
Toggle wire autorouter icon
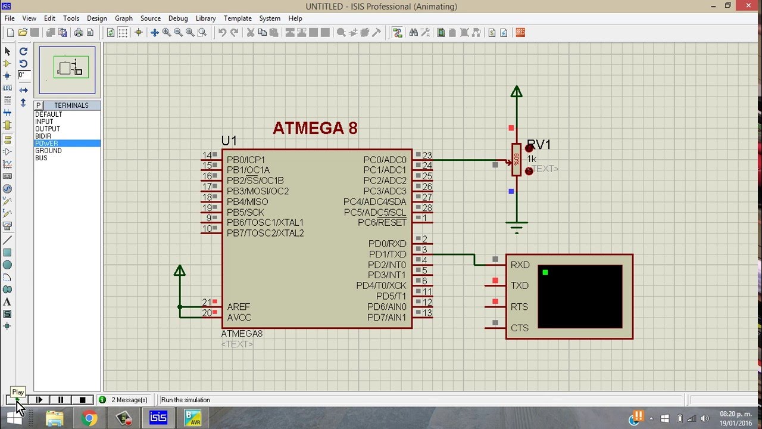[x=397, y=33]
